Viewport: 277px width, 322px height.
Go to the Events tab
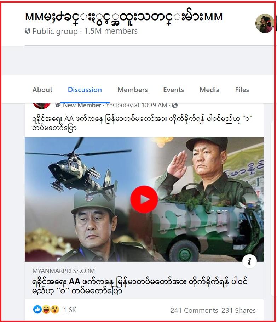[x=173, y=90]
